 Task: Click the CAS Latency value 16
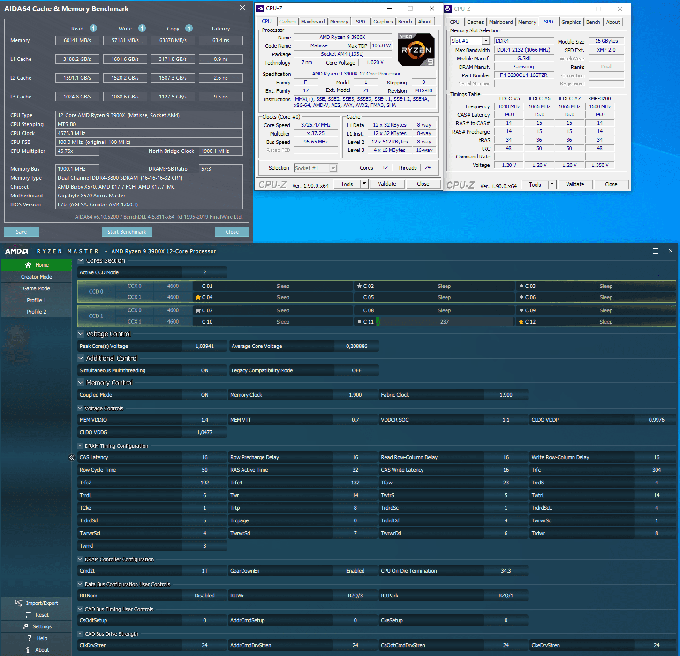pos(205,457)
